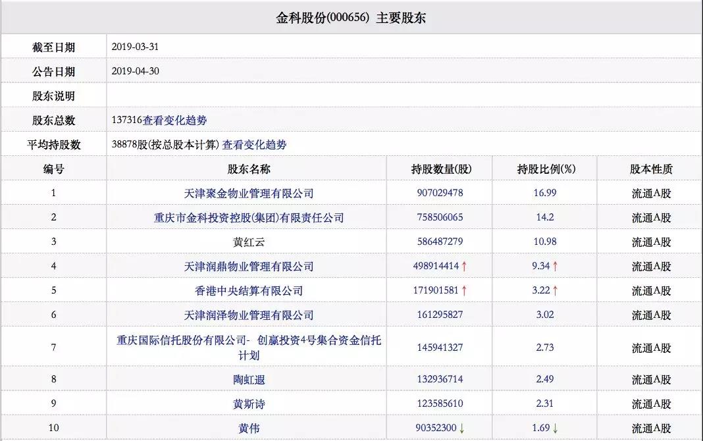Select holding ratio 10.98
The image size is (703, 441).
click(x=545, y=242)
